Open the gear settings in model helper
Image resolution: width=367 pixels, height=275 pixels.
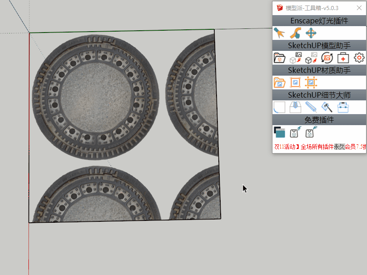click(359, 58)
